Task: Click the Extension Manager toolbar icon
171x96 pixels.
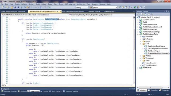Action: 138,7
